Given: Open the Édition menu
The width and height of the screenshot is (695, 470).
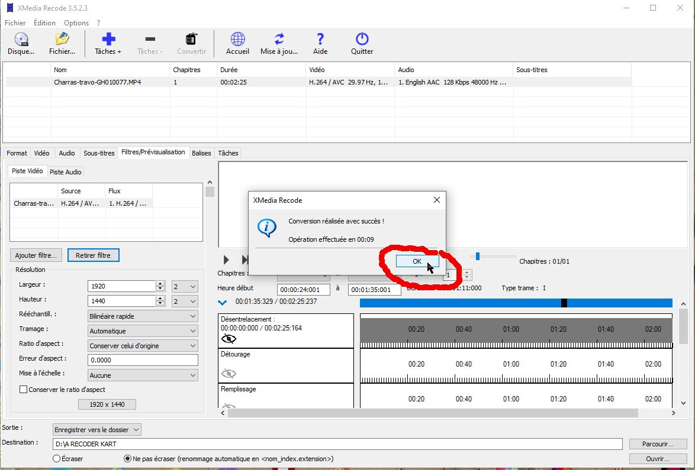Looking at the screenshot, I should (44, 22).
